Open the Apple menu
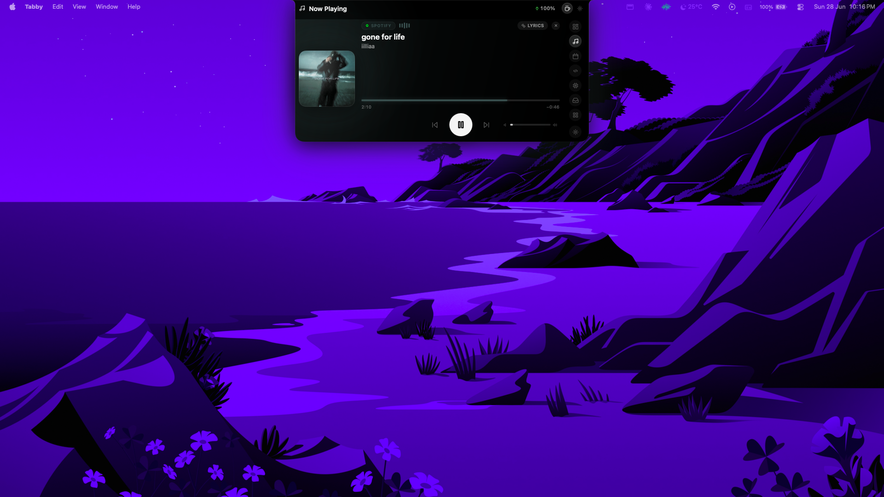This screenshot has height=497, width=884. coord(12,7)
